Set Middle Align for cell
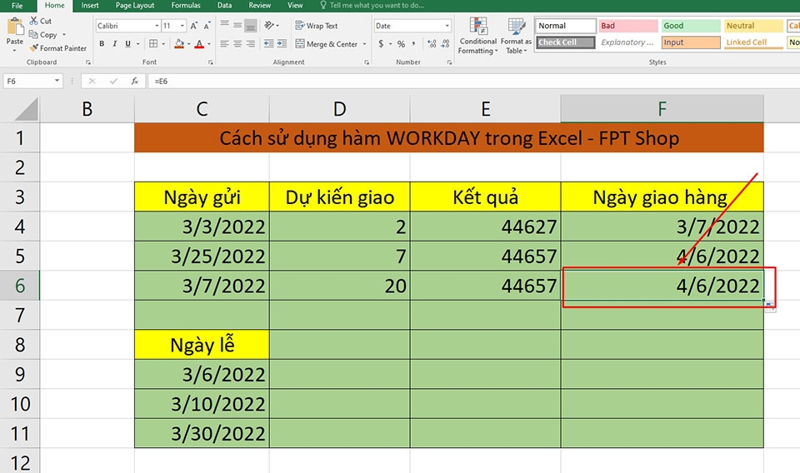The image size is (800, 473). 237,24
